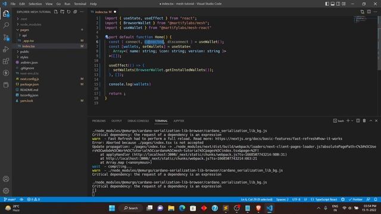Split the editor to the right

point(369,12)
